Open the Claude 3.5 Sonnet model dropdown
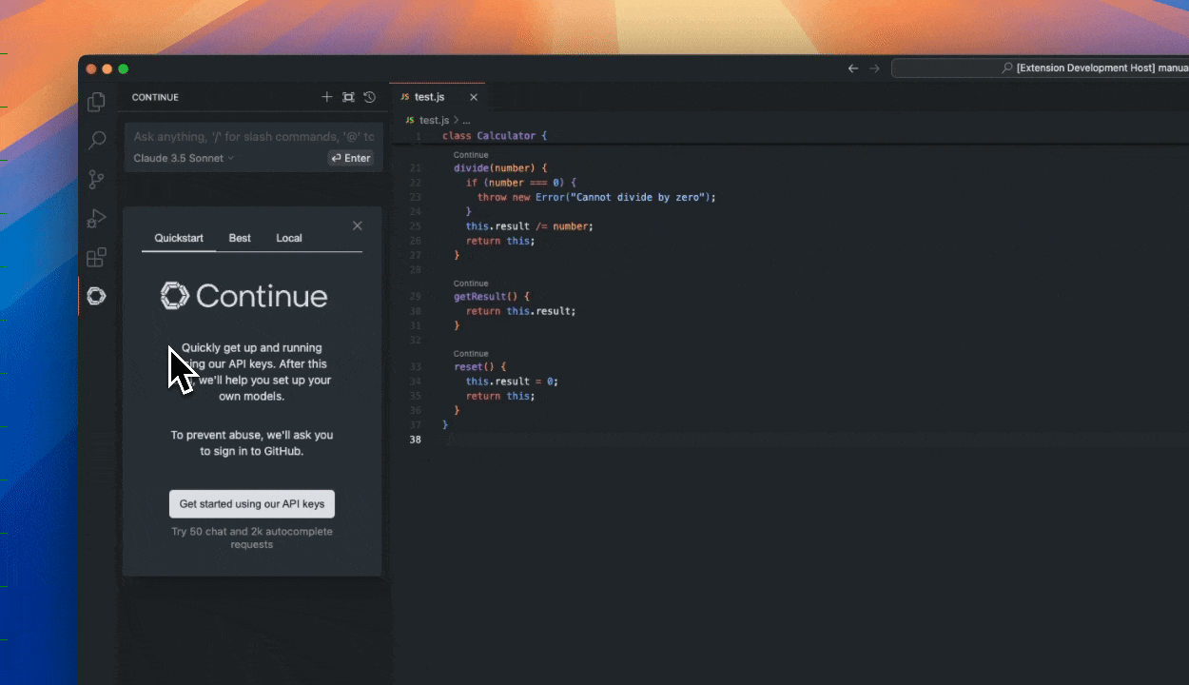The width and height of the screenshot is (1189, 685). (x=182, y=158)
